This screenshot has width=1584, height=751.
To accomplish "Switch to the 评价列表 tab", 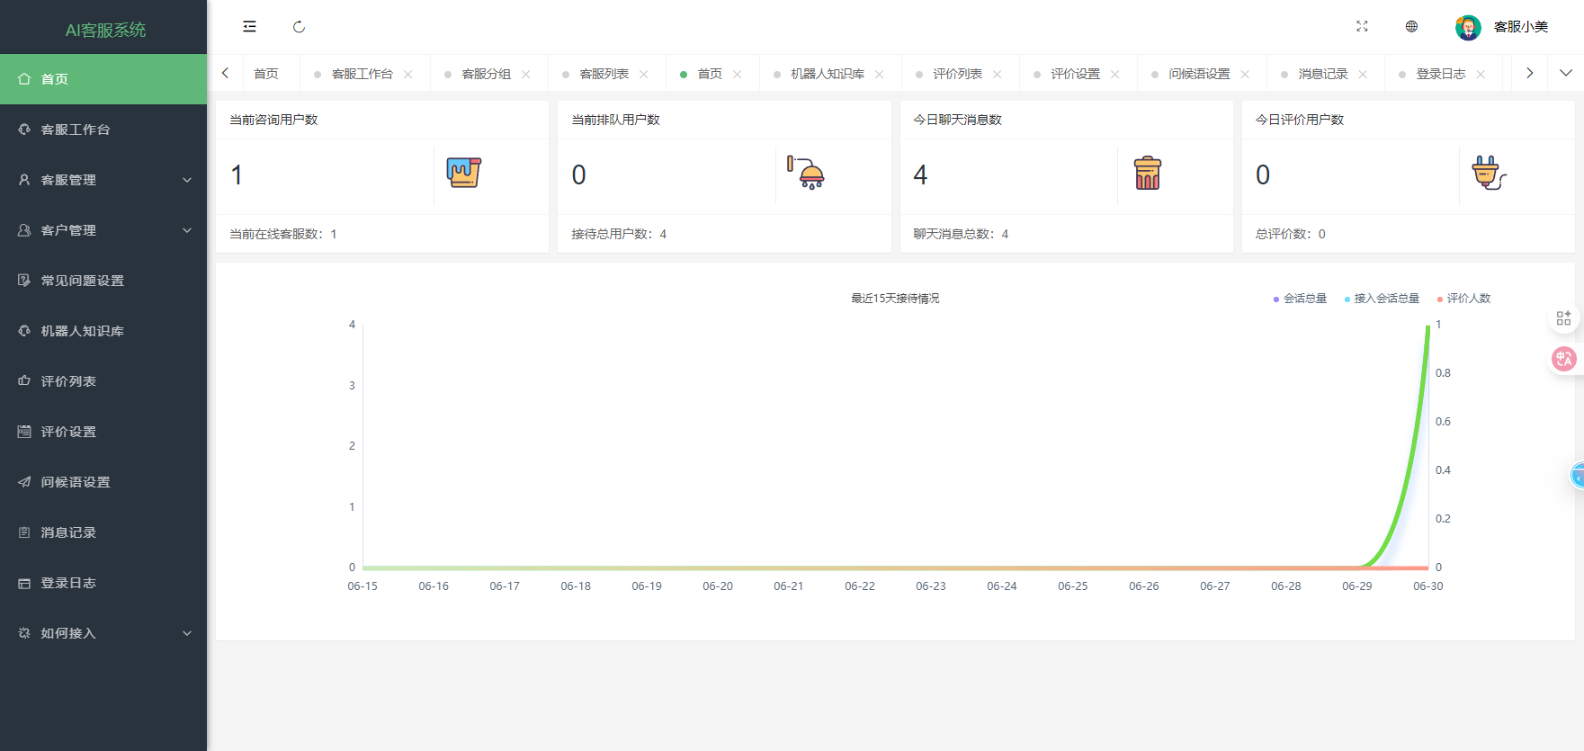I will click(x=957, y=74).
